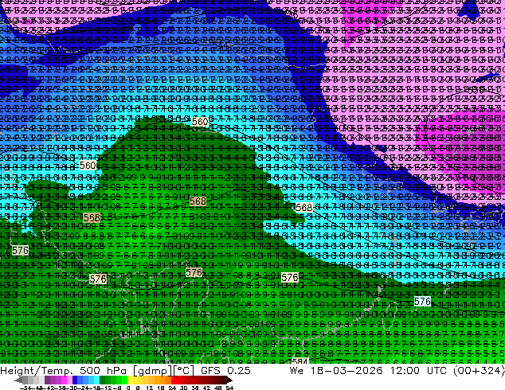Viewport: 505px width, 390px height.
Task: Click the '12:00 UTC' time text
Action: [x=418, y=371]
